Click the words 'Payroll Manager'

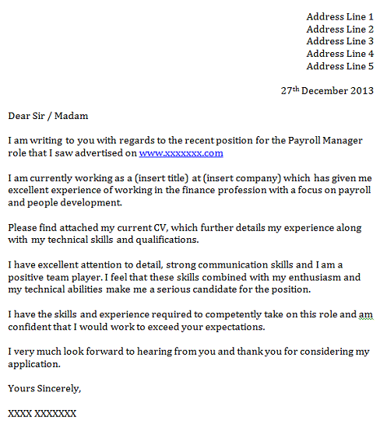click(325, 141)
